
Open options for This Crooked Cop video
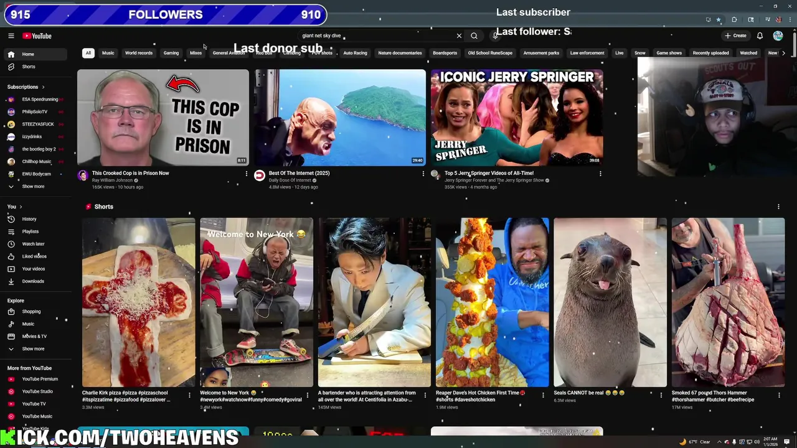247,174
